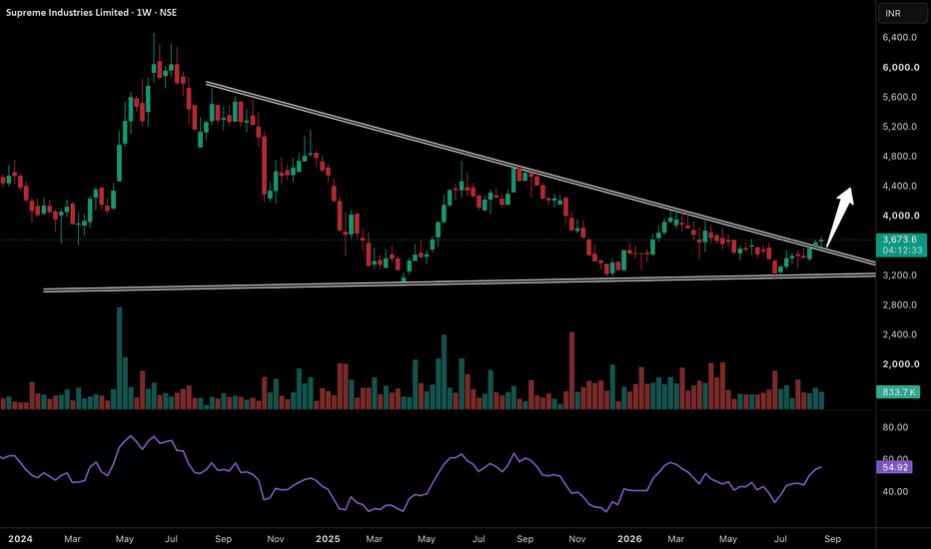
Task: Click the 4,000.0 price axis level
Action: (900, 216)
